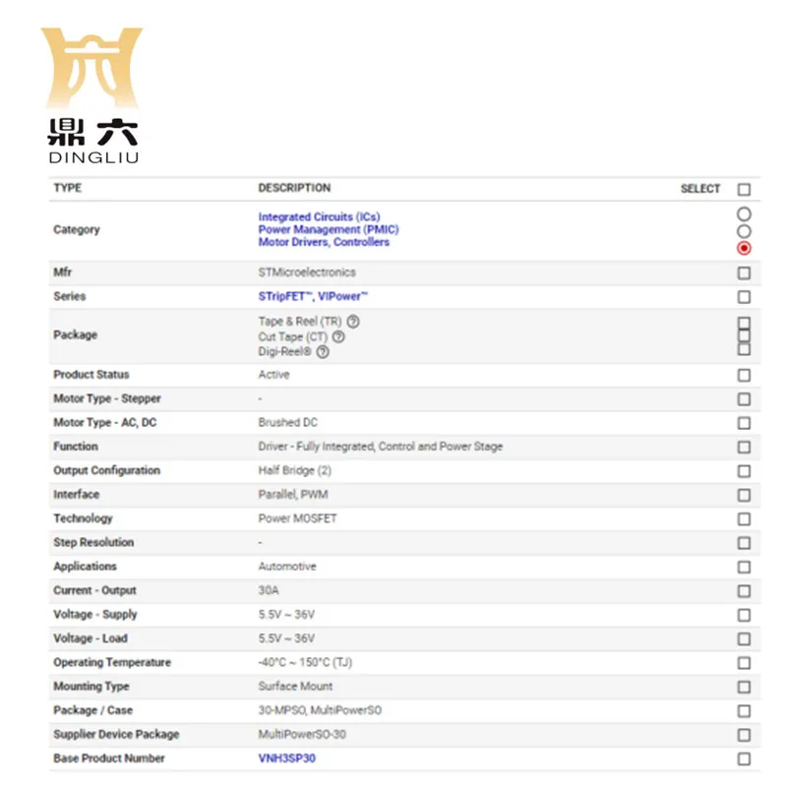The width and height of the screenshot is (787, 787).
Task: Check the Mfr STMicroelectronics checkbox
Action: [744, 273]
